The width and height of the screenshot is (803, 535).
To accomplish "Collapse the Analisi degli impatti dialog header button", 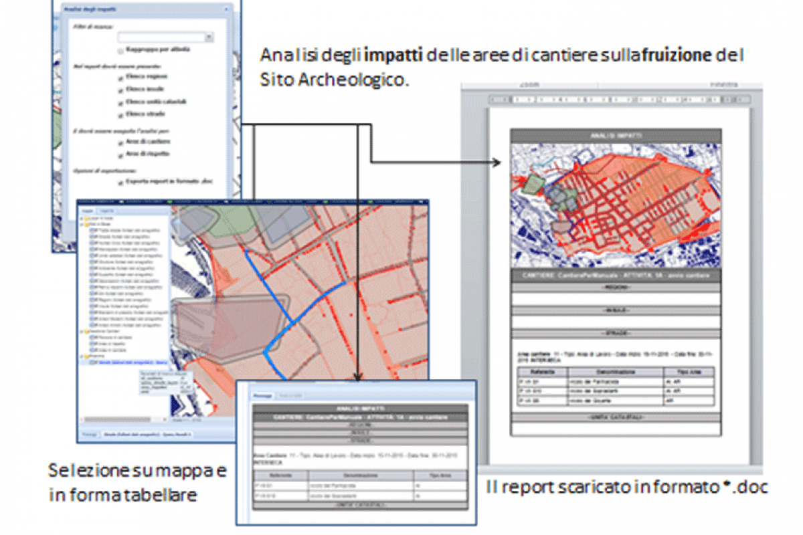I will coord(226,9).
